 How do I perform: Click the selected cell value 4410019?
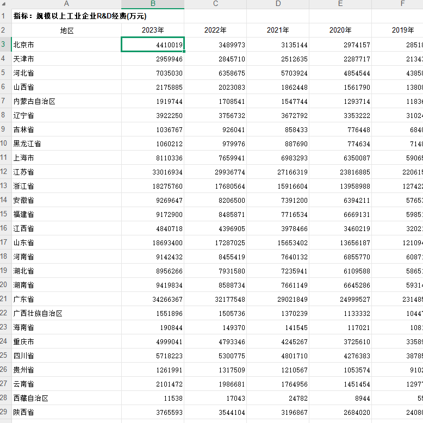coord(153,45)
